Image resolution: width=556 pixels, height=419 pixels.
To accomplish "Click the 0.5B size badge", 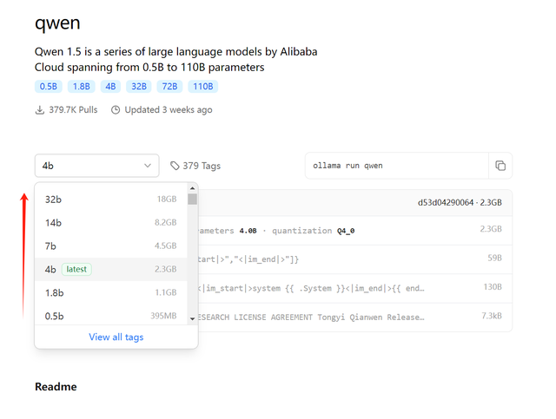I will (49, 87).
